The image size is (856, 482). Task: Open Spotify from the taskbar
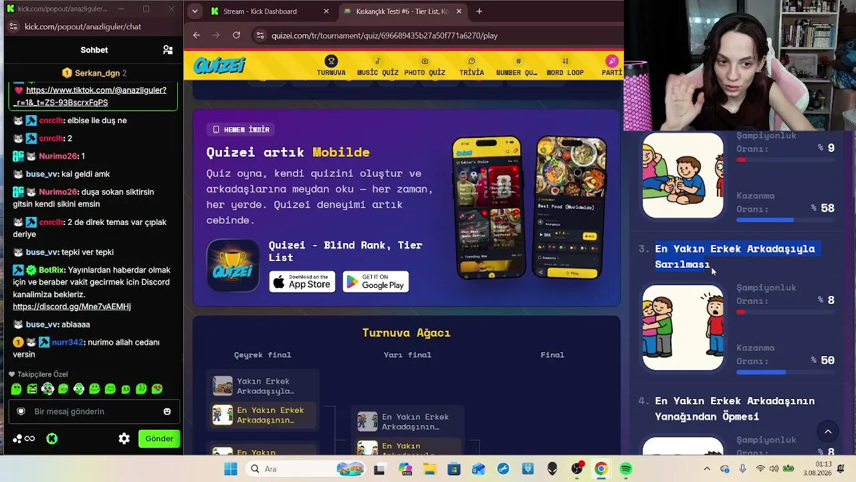point(626,469)
